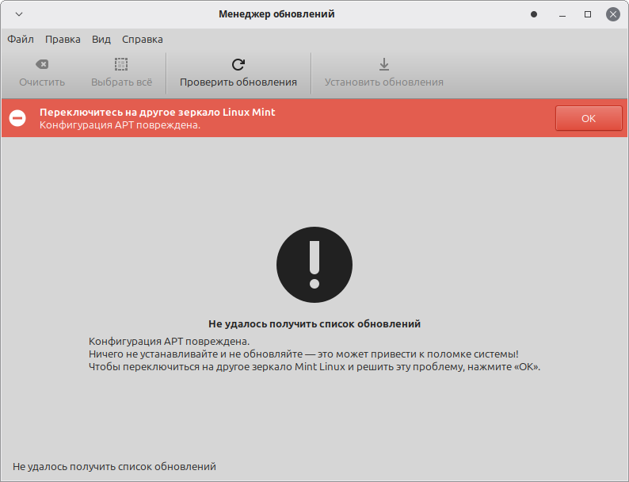Click the download icon for Установить обновления
Image resolution: width=629 pixels, height=482 pixels.
384,64
